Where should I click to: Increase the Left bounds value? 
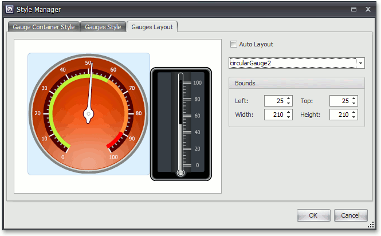click(x=289, y=98)
